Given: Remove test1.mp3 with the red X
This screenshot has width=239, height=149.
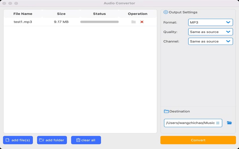Looking at the screenshot, I should point(142,22).
